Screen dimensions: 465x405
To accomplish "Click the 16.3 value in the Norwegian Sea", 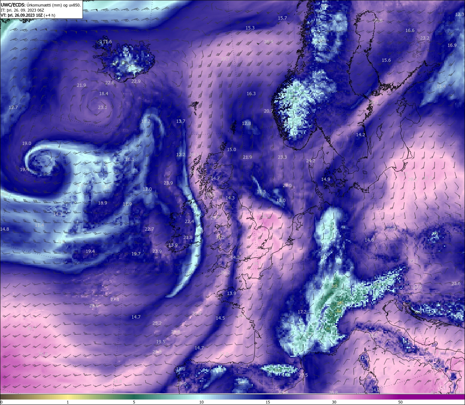I will tap(251, 94).
